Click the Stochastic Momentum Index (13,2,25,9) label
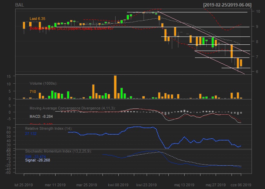 click(58, 151)
